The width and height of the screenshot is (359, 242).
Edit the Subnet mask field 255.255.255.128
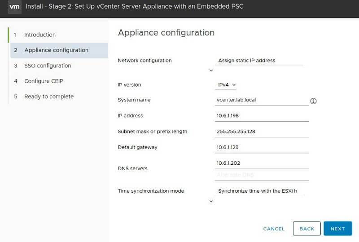click(262, 132)
